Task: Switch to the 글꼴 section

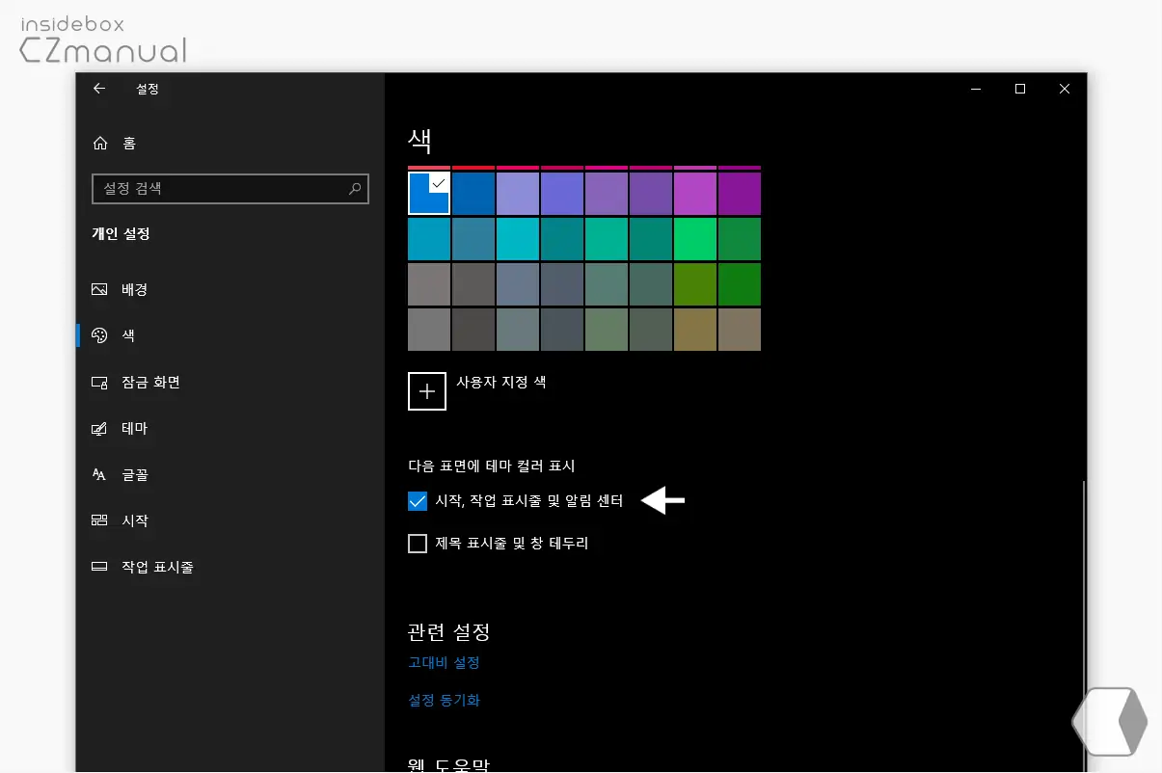Action: click(x=230, y=475)
